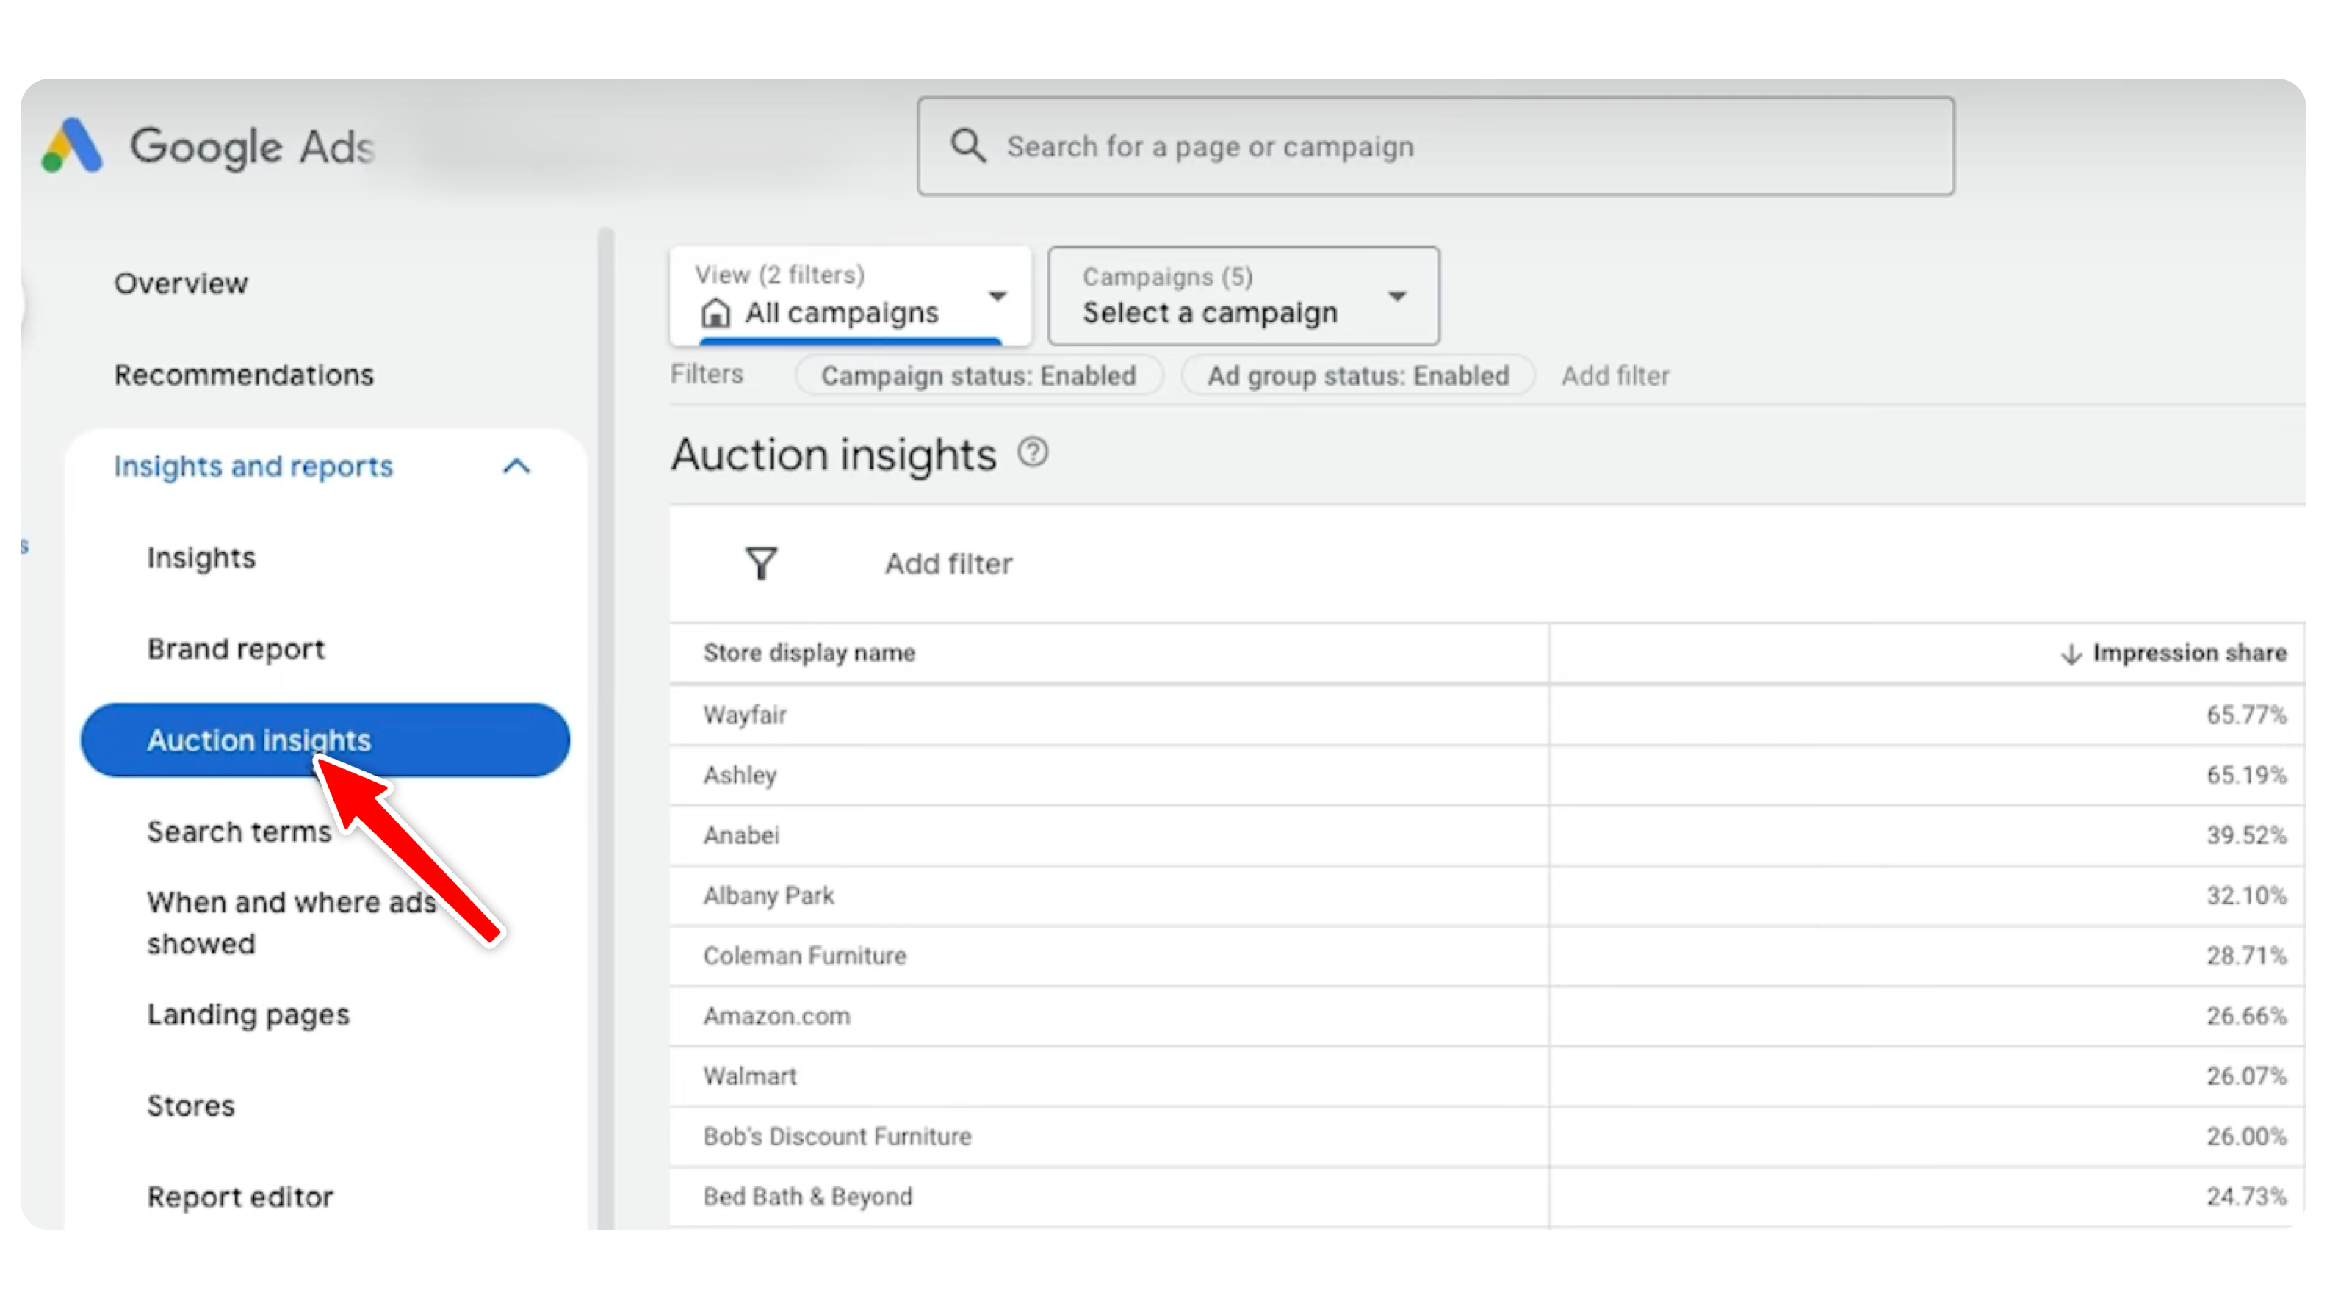The width and height of the screenshot is (2327, 1309).
Task: Click the Add filter button in the table
Action: coord(948,563)
